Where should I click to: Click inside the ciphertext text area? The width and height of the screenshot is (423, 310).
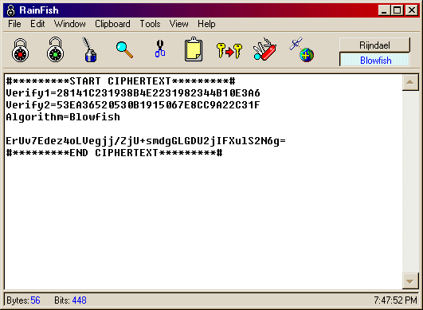tap(203, 182)
